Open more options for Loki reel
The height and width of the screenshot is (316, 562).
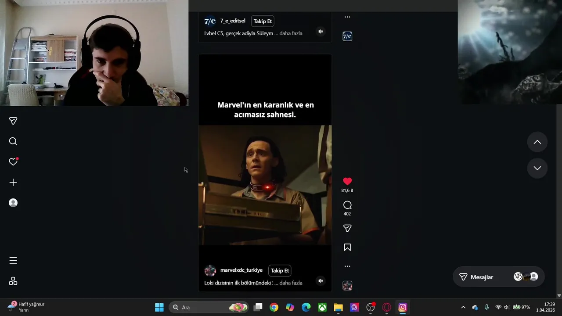tap(347, 266)
